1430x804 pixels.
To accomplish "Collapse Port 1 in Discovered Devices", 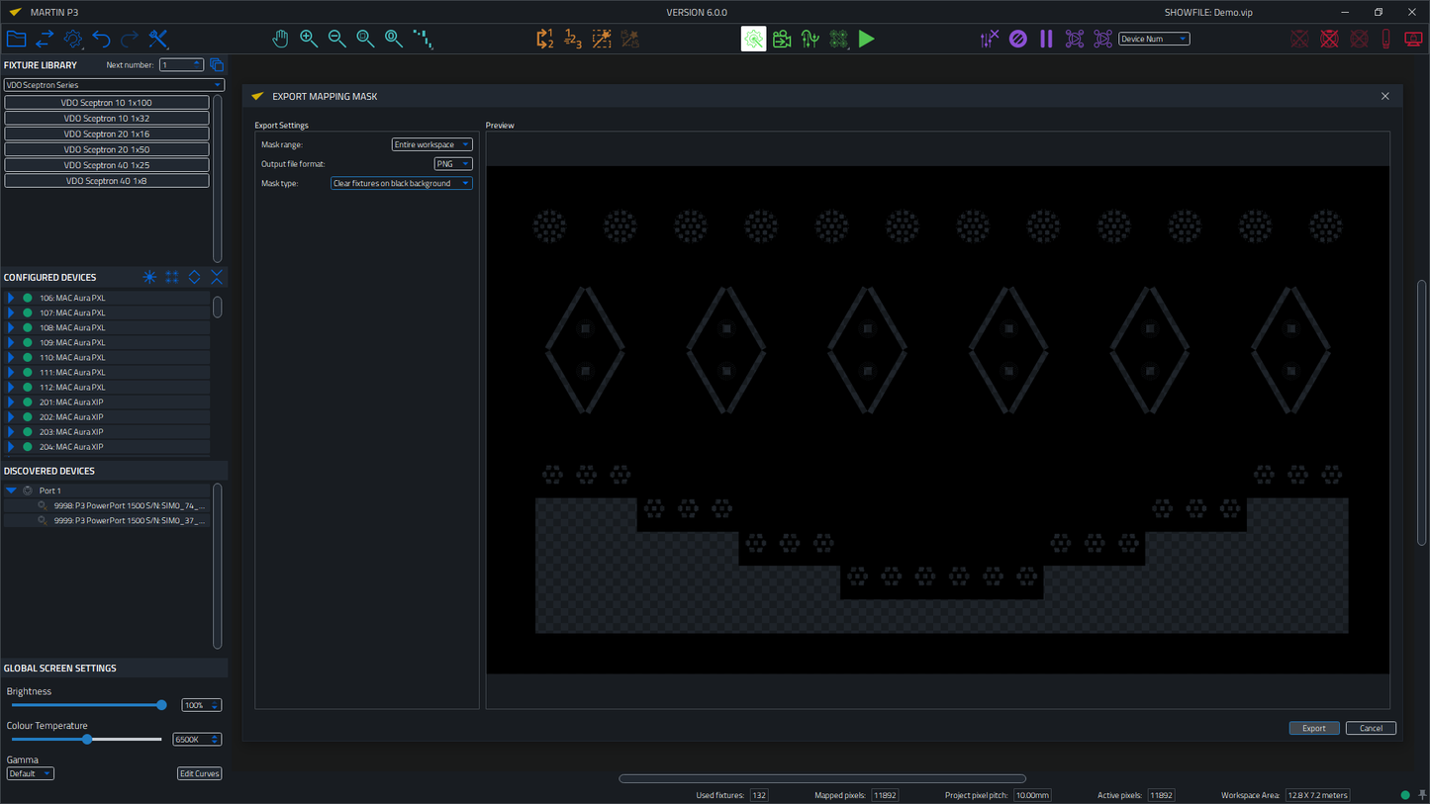I will pos(11,491).
